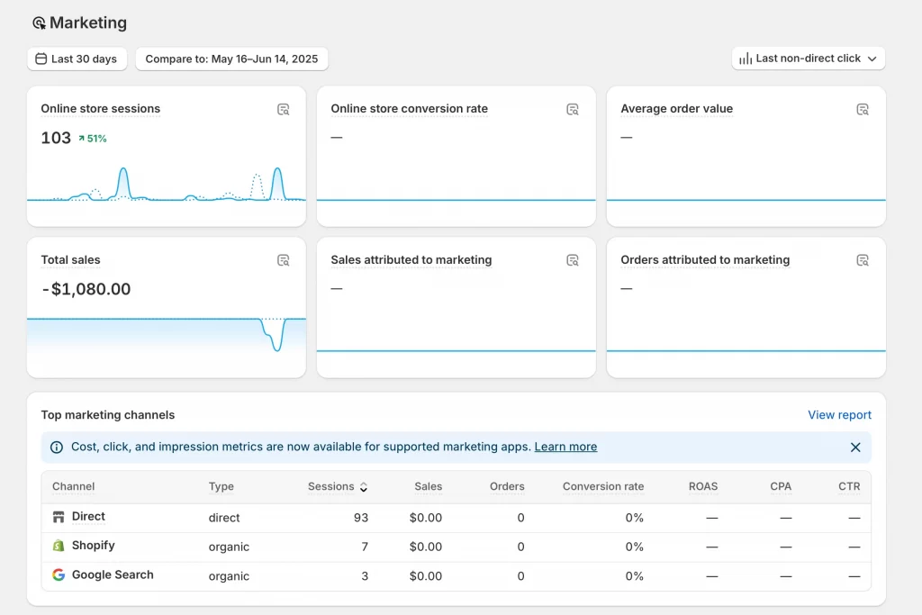The height and width of the screenshot is (615, 922).
Task: Click the sort arrows icon beside Sessions
Action: (364, 487)
